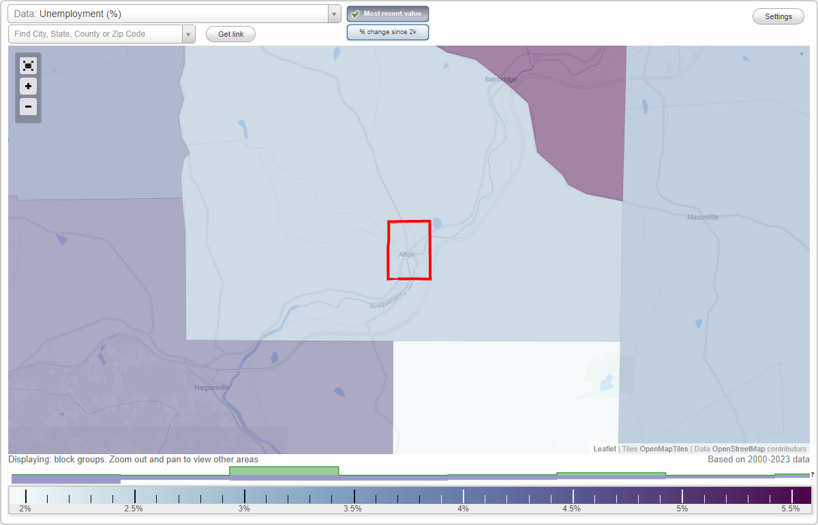818x525 pixels.
Task: Click the Find City, State, County search field
Action: 95,34
